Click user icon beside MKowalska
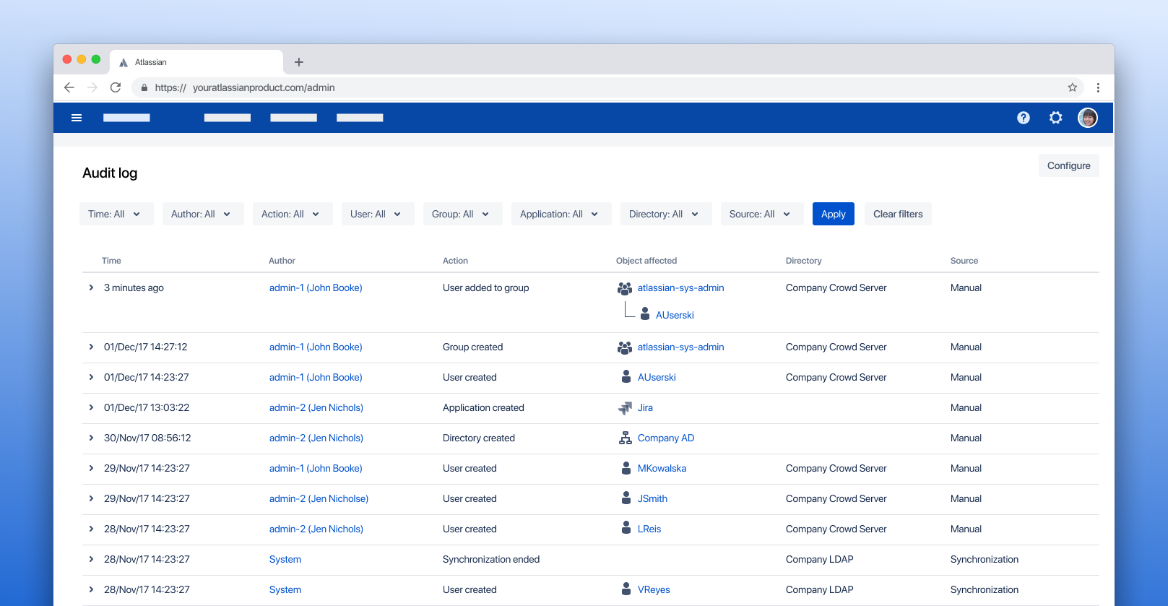1168x606 pixels. click(x=626, y=468)
